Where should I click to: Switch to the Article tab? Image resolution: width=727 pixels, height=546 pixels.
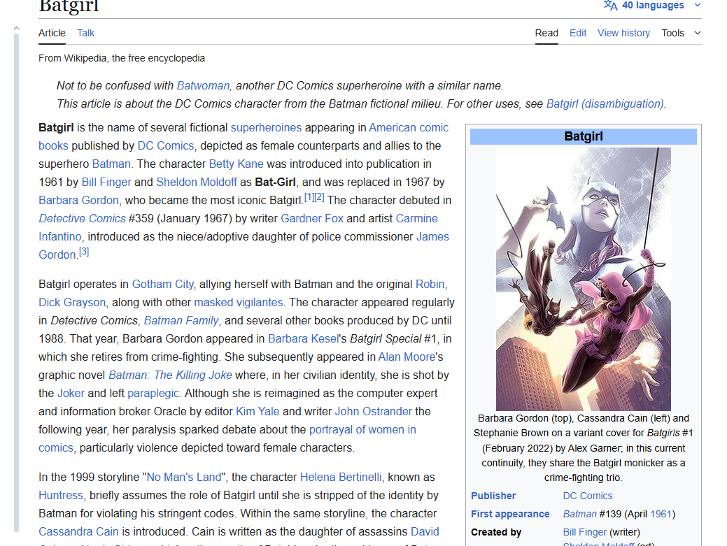pos(52,33)
